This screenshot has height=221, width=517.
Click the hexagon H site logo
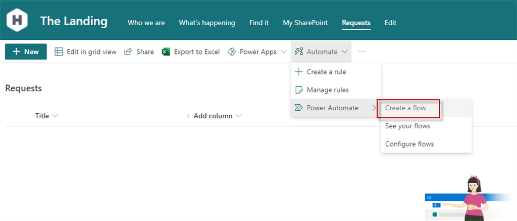17,21
